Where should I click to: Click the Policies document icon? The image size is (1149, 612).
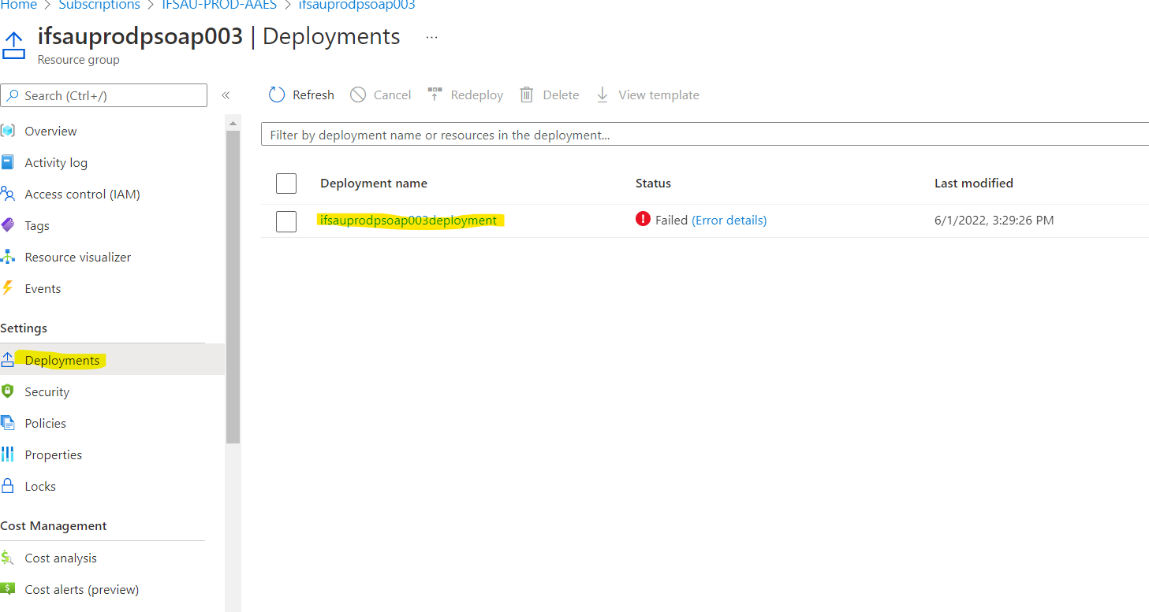tap(8, 423)
